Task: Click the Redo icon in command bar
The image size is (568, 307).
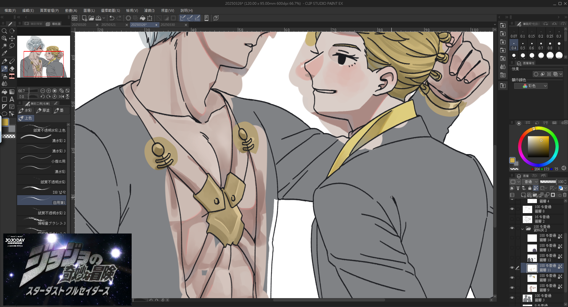Action: [x=119, y=18]
